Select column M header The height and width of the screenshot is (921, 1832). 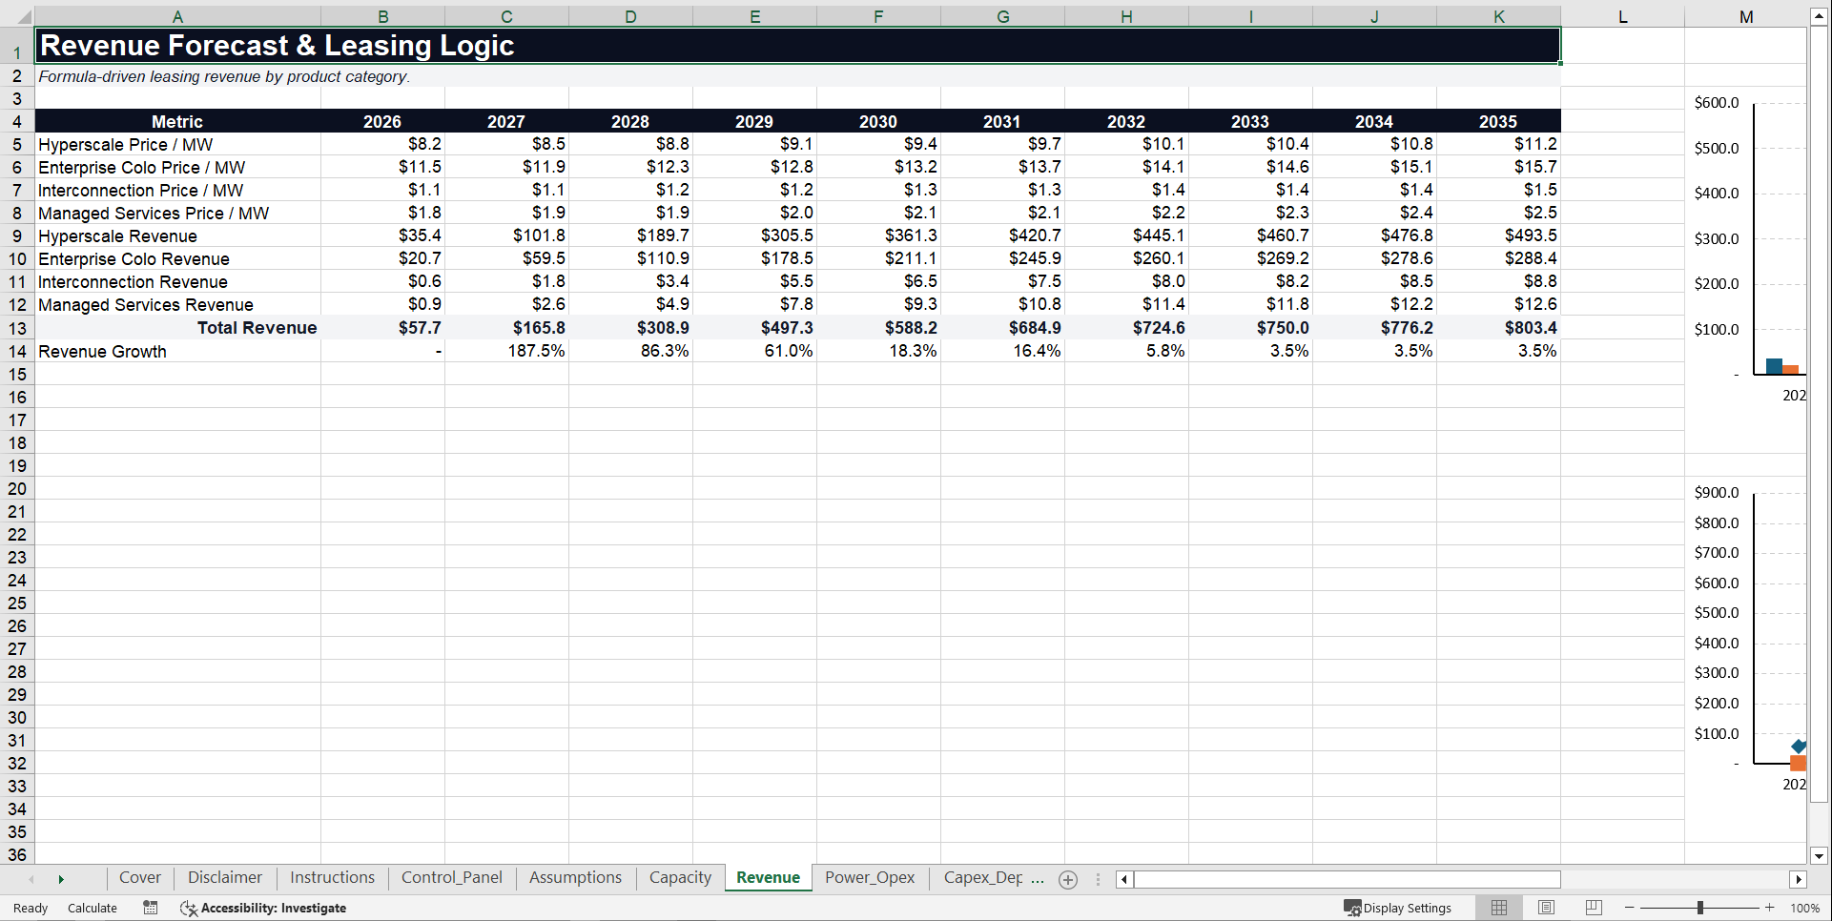(1745, 16)
